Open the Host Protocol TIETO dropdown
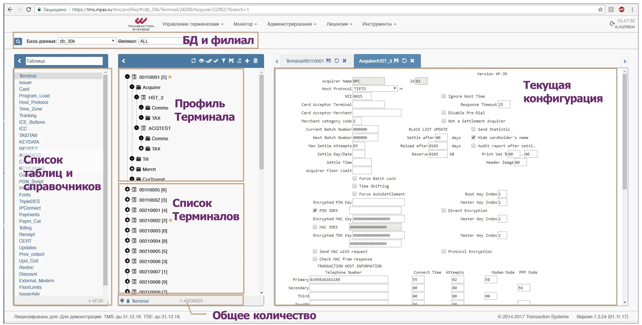642x325 pixels. pos(395,88)
